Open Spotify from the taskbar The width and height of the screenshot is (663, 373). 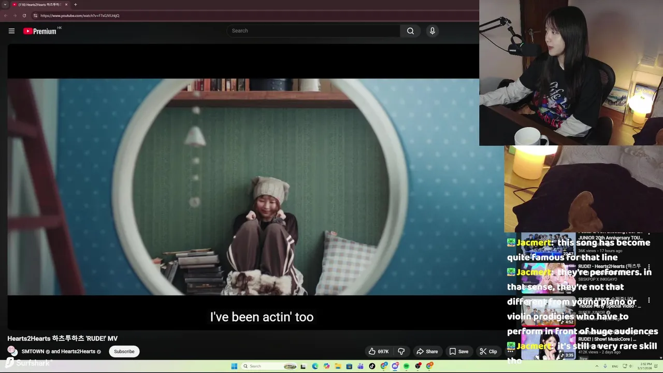point(406,366)
